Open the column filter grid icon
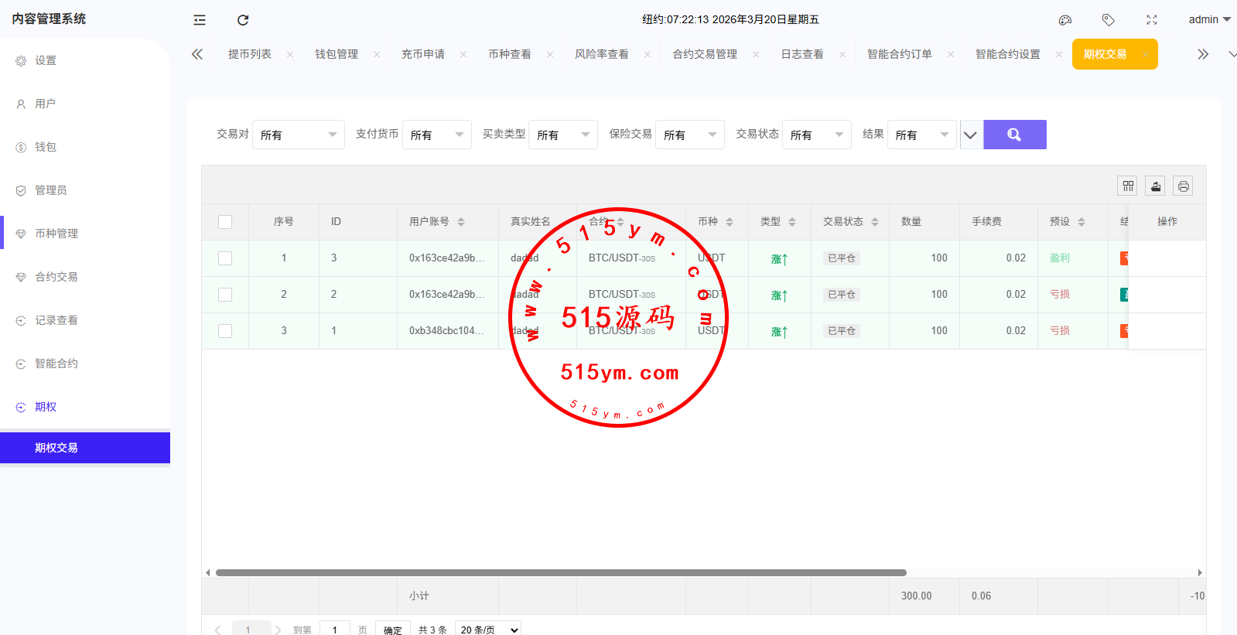Viewport: 1237px width, 635px height. (x=1128, y=186)
